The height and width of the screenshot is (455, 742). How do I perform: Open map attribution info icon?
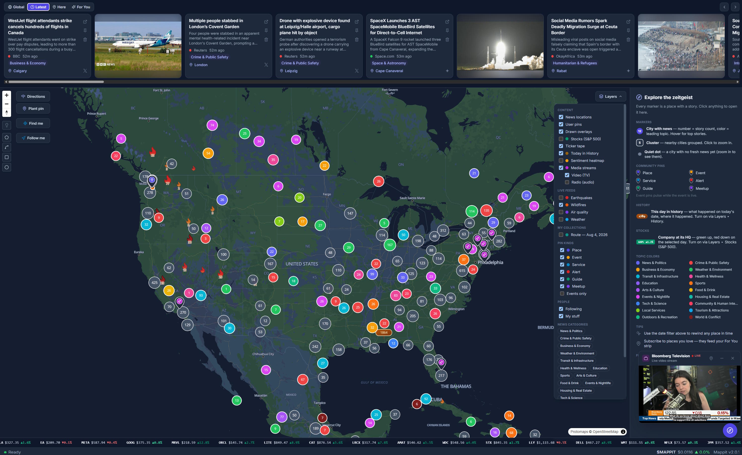tap(623, 432)
